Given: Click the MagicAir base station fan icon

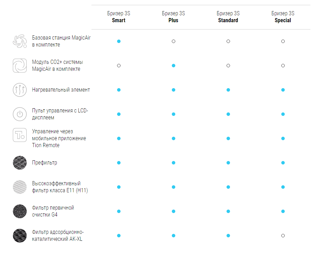Looking at the screenshot, I should (x=20, y=41).
